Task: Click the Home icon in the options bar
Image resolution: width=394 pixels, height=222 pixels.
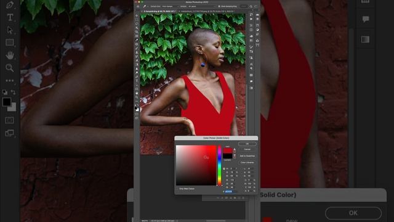Action: [x=138, y=6]
